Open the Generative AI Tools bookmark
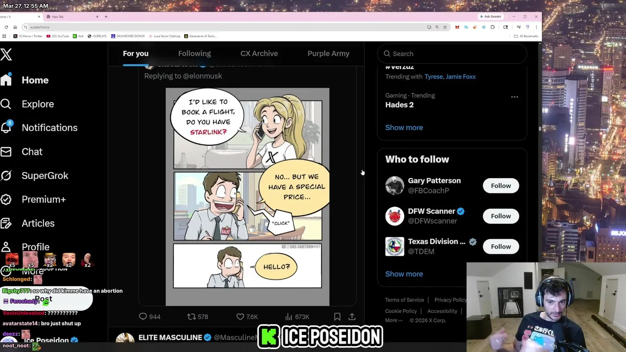The height and width of the screenshot is (352, 626). 201,36
